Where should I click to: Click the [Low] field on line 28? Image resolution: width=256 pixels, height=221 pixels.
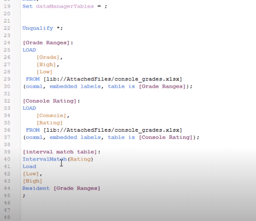[x=44, y=72]
